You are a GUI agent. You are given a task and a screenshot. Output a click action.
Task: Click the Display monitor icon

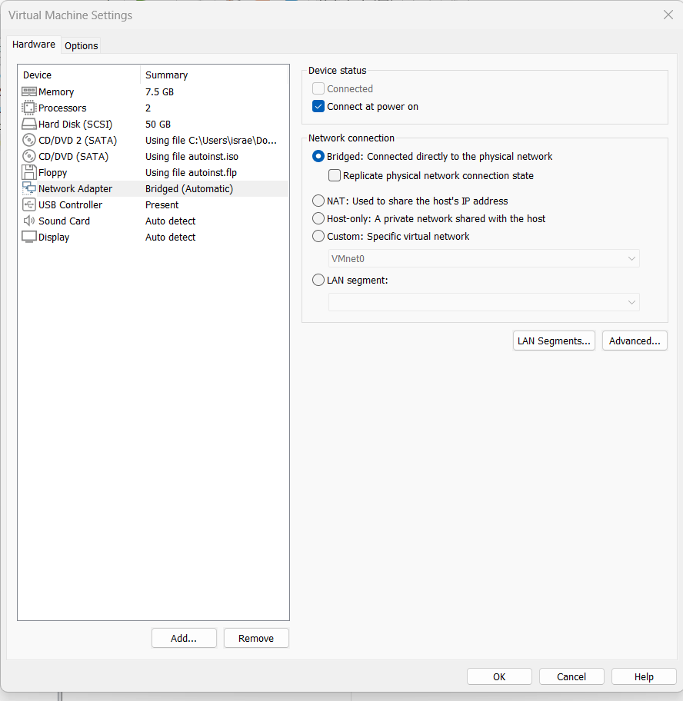point(29,238)
